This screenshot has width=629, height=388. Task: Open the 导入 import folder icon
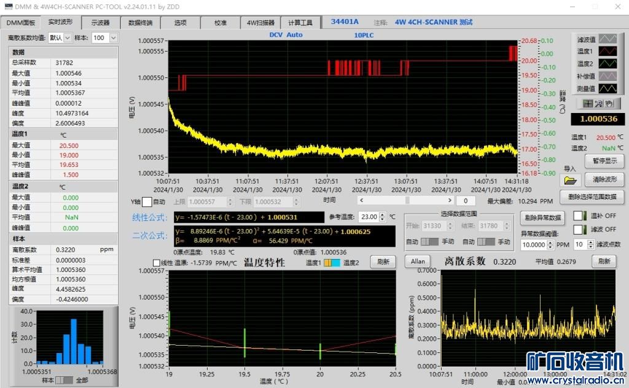[x=570, y=180]
